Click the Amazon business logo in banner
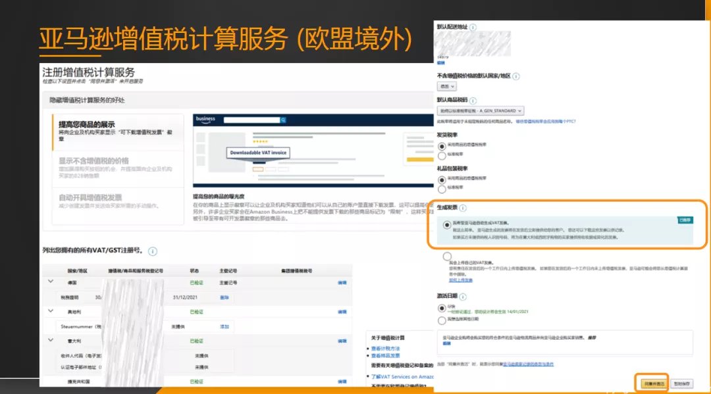Image resolution: width=711 pixels, height=394 pixels. pos(205,120)
